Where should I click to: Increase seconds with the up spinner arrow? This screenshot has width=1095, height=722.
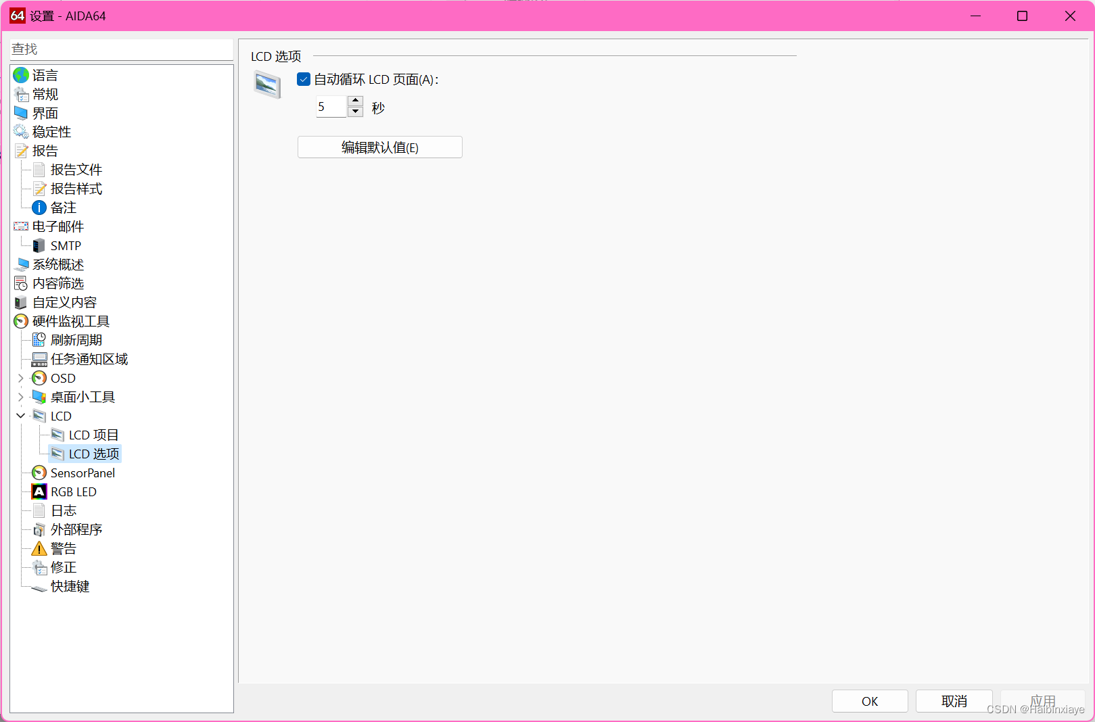point(355,101)
